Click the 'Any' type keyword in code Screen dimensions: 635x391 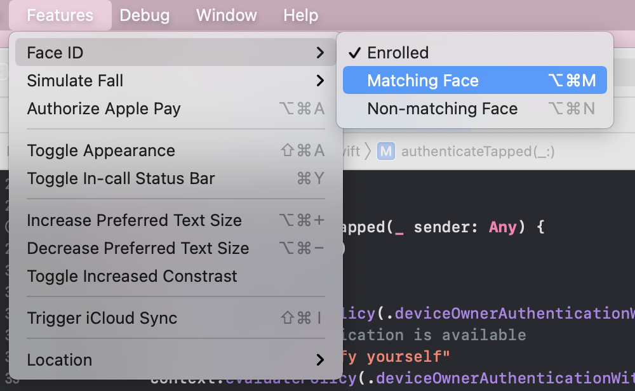502,227
